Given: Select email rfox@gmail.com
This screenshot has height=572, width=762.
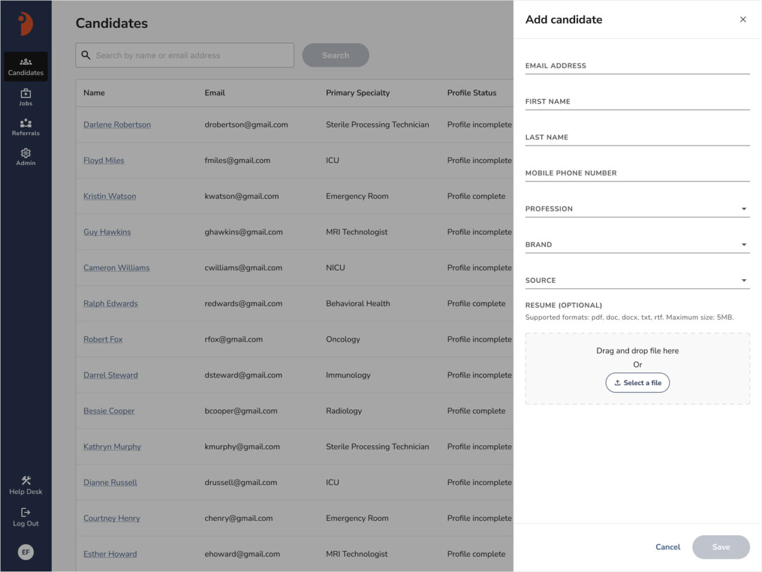Looking at the screenshot, I should tap(233, 339).
